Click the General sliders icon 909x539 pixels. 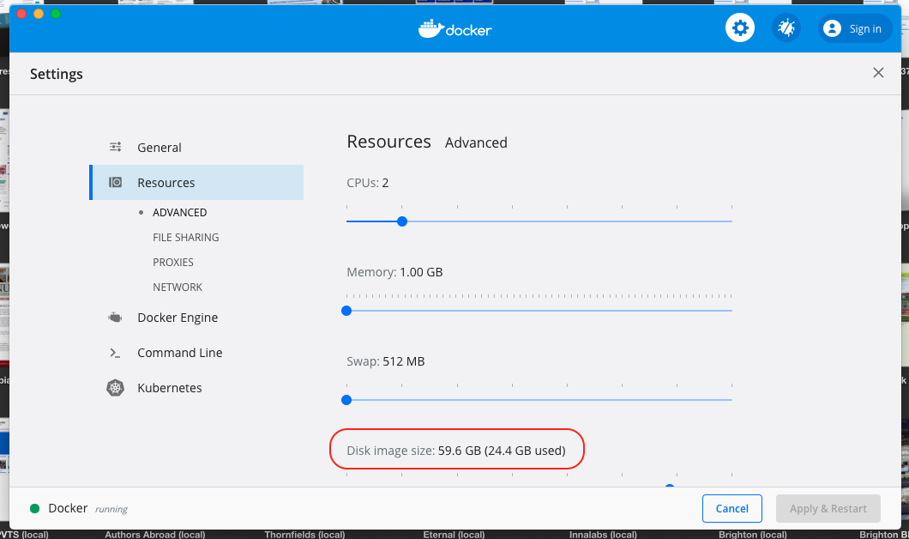(116, 147)
